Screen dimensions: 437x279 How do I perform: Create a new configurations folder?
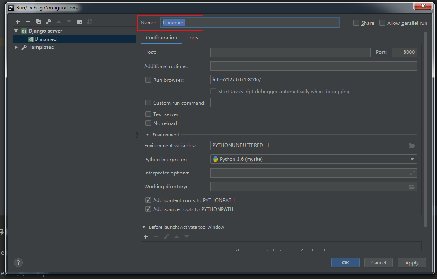(x=80, y=22)
